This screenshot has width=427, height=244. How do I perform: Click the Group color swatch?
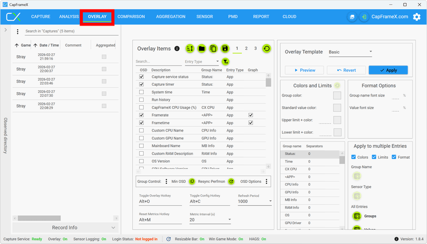pos(337,95)
